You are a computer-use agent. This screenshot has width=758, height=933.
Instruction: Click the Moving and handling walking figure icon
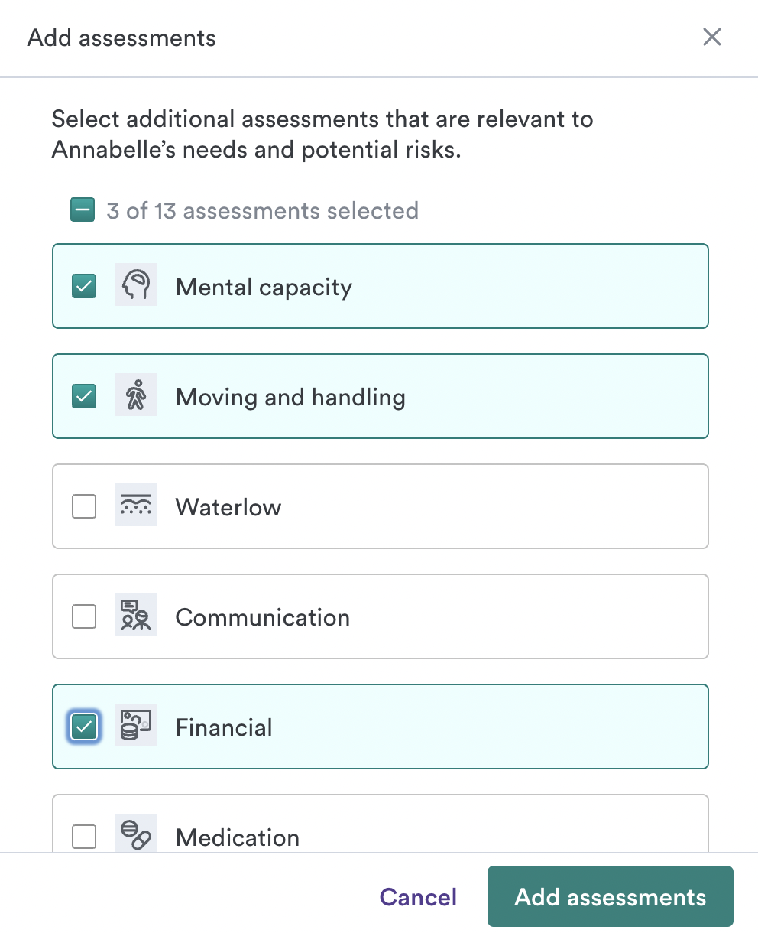[x=136, y=395]
